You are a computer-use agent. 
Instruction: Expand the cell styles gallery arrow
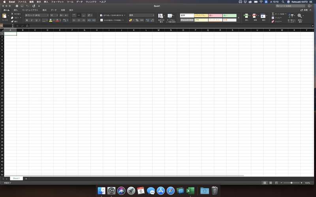239,18
